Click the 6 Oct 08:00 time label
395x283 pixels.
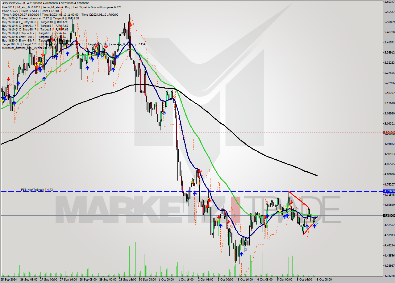tap(324, 280)
